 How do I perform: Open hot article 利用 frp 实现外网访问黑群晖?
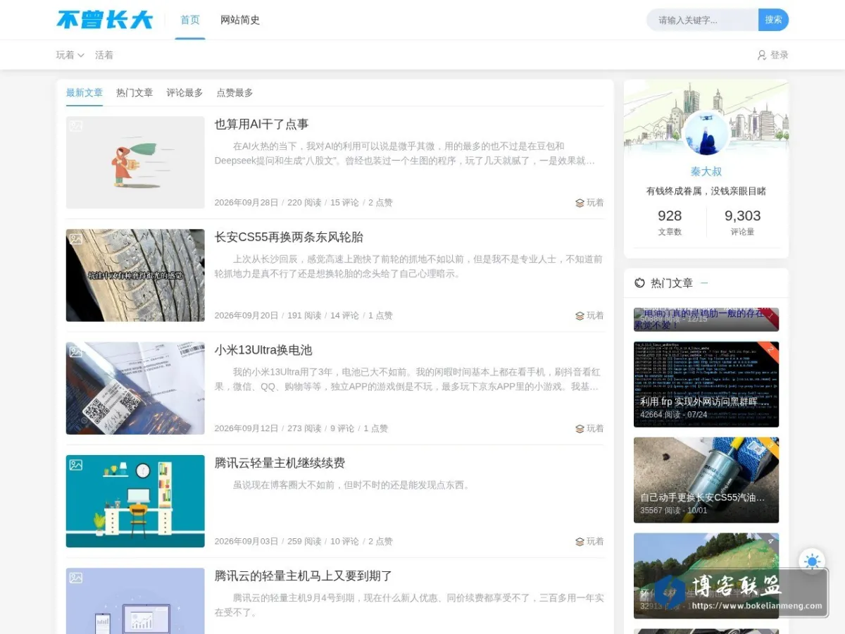coord(706,385)
